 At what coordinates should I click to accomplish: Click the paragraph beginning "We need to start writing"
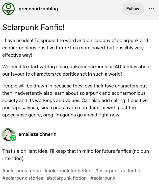(x=77, y=70)
